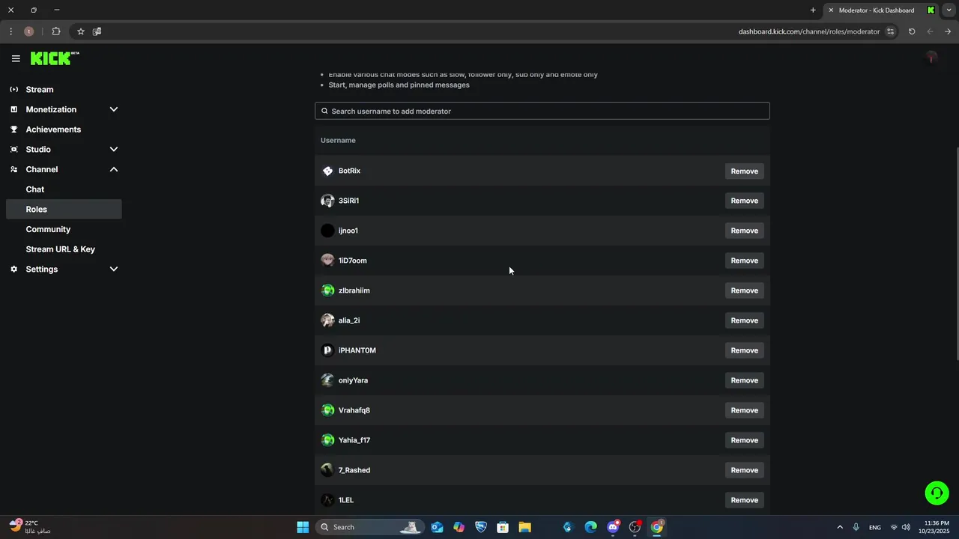
Task: Open the Windows Start menu
Action: point(303,527)
